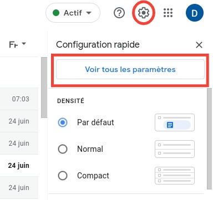
Task: Open the unread bold 24 juin email
Action: [x=19, y=166]
